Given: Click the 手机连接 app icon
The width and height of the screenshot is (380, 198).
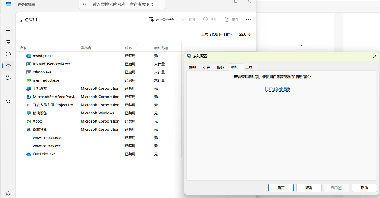Looking at the screenshot, I should tap(29, 89).
